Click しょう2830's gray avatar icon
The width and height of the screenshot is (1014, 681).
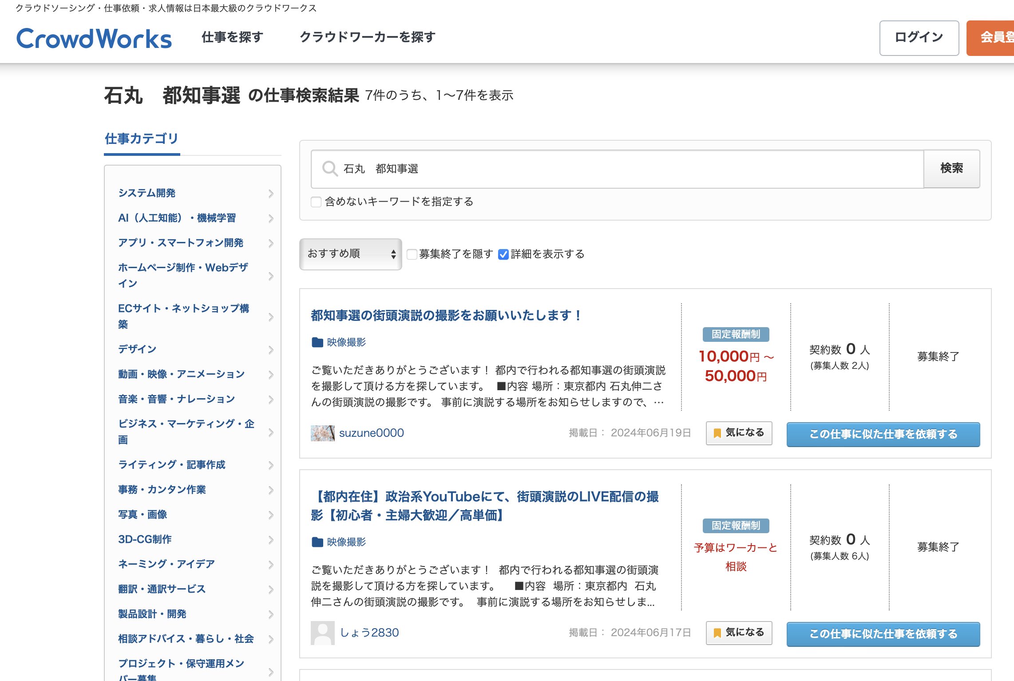coord(322,633)
